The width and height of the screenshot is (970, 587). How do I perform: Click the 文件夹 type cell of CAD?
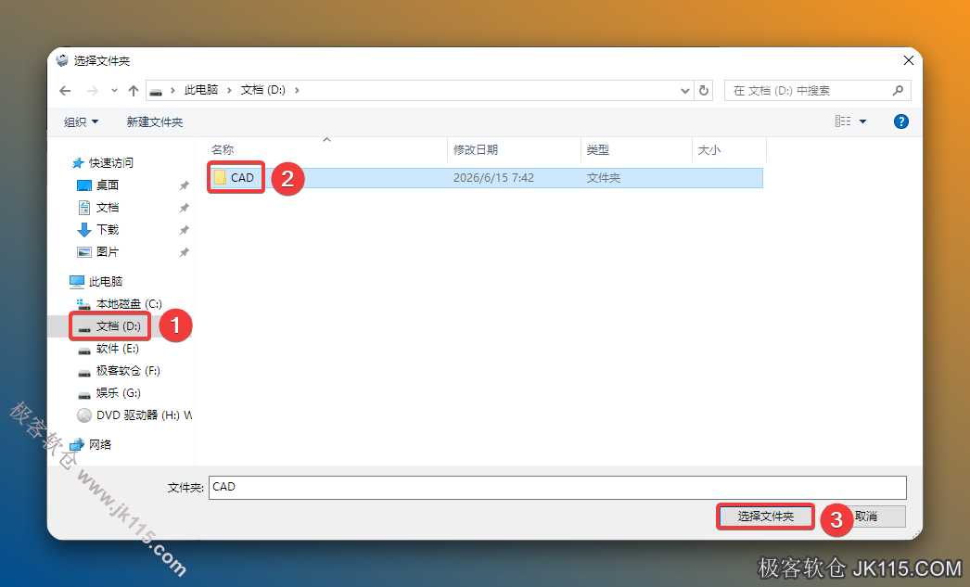(x=603, y=178)
